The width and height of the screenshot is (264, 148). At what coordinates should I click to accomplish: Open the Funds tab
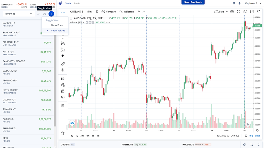(77, 3)
